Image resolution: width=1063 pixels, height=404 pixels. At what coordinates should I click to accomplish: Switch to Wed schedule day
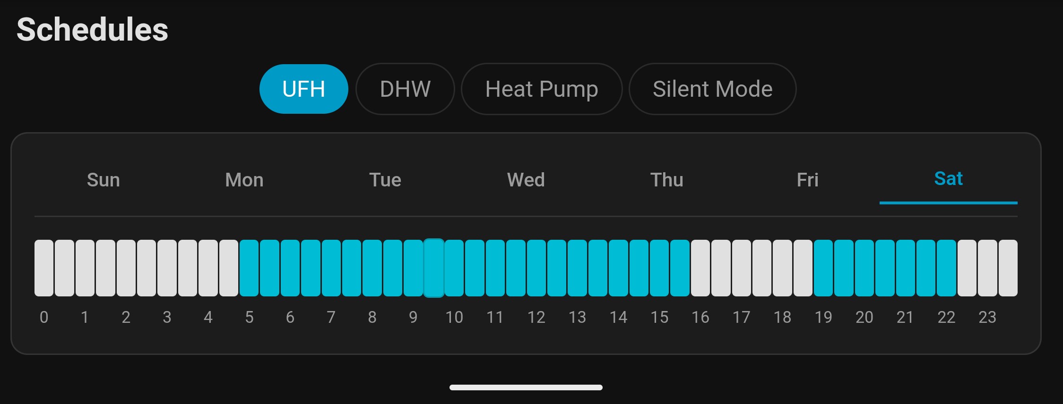pyautogui.click(x=526, y=180)
